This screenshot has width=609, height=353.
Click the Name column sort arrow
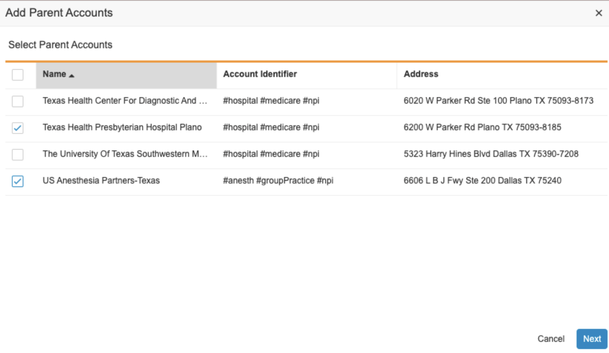click(x=72, y=76)
